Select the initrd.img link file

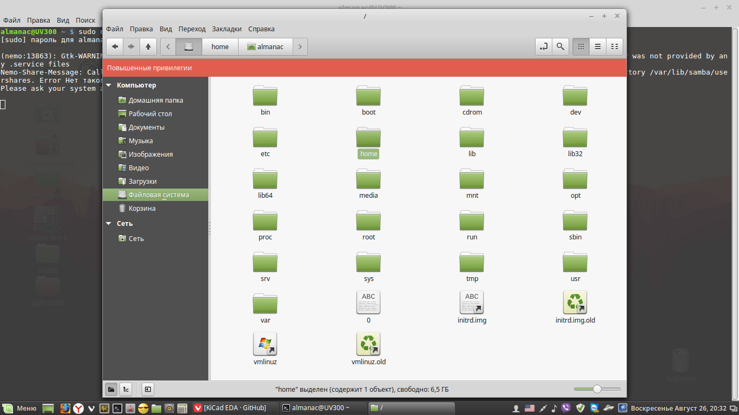472,303
